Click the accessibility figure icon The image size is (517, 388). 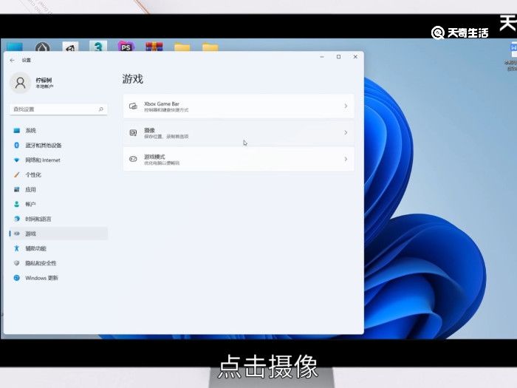(x=16, y=248)
